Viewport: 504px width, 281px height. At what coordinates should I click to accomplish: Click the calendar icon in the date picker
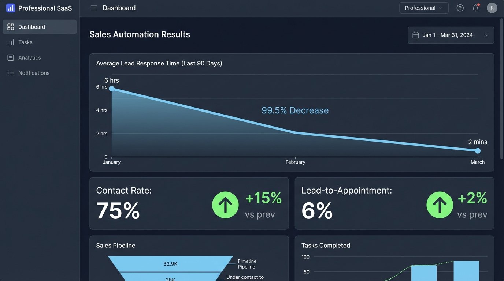pyautogui.click(x=416, y=35)
